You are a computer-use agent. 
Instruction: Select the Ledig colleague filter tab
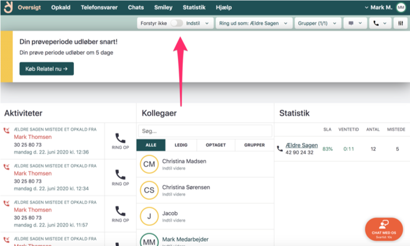click(181, 145)
